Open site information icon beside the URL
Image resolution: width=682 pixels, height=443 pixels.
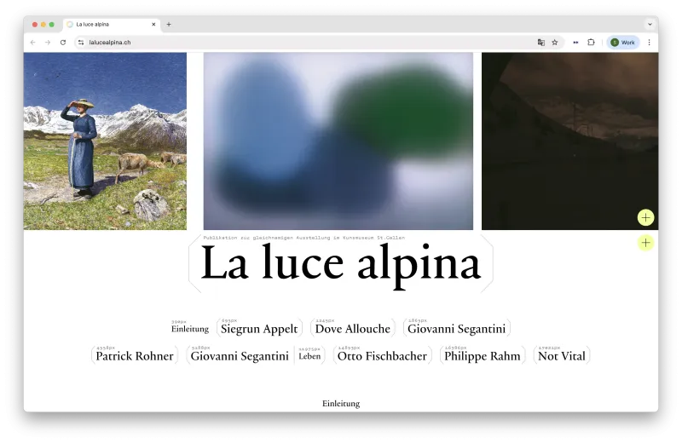pyautogui.click(x=80, y=42)
